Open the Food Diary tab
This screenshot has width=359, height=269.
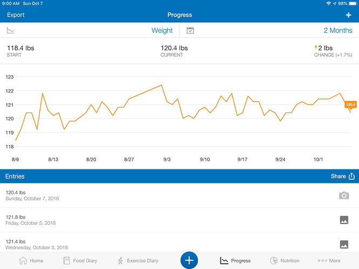click(80, 260)
